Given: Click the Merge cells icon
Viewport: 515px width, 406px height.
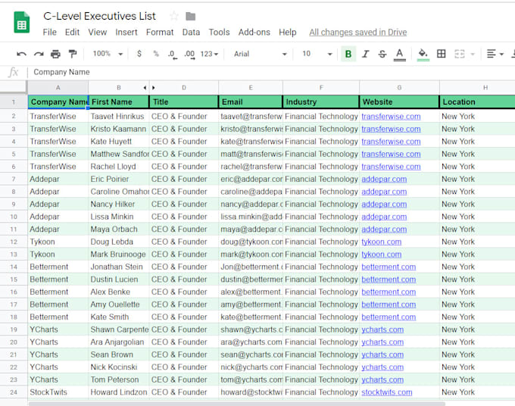Looking at the screenshot, I should tap(459, 54).
